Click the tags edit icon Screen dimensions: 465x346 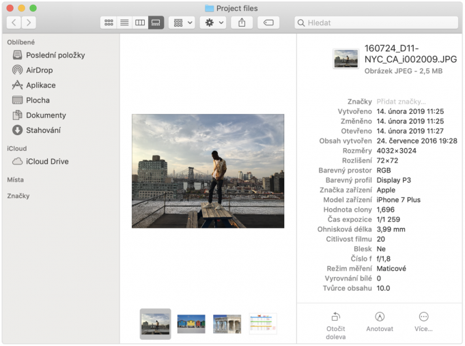(x=268, y=23)
